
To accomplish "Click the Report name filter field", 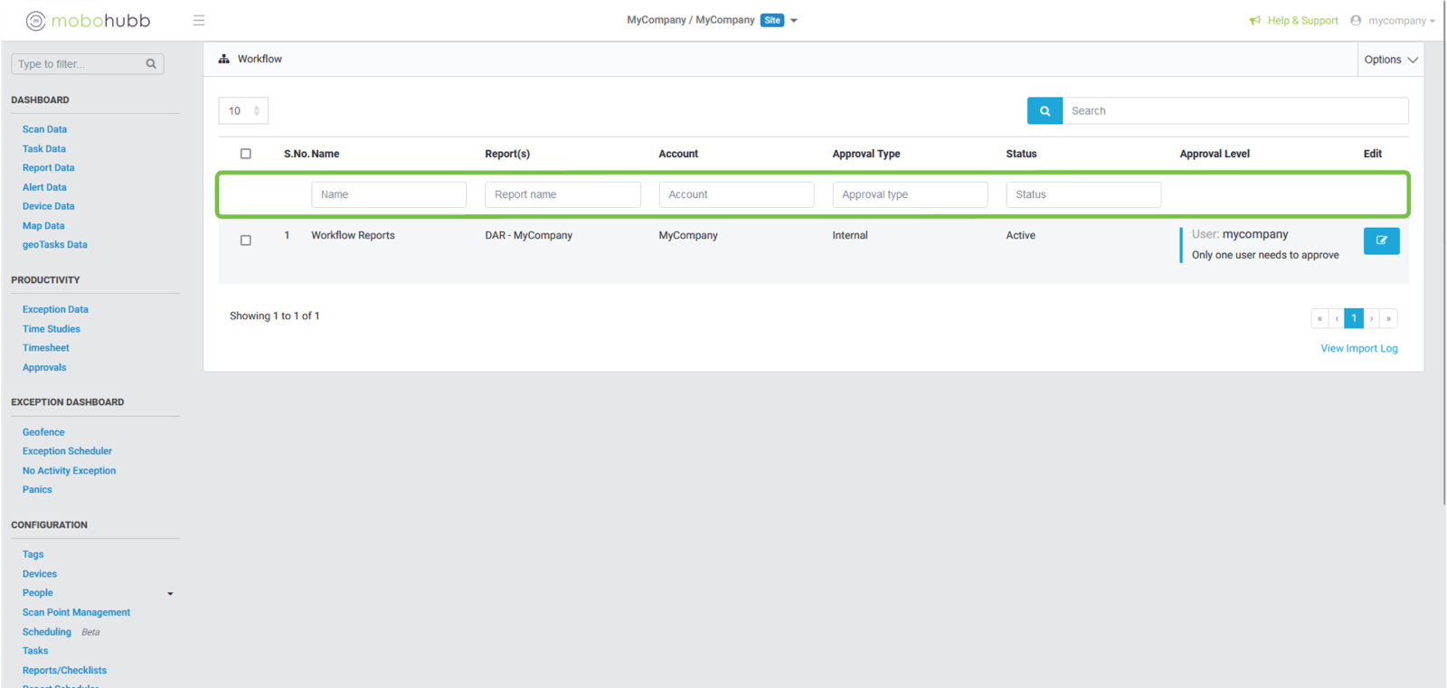I will pos(563,194).
